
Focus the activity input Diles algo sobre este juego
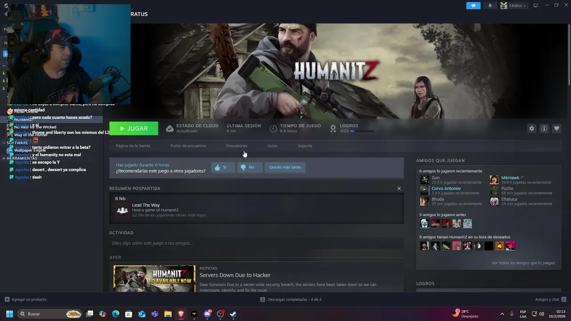[257, 243]
